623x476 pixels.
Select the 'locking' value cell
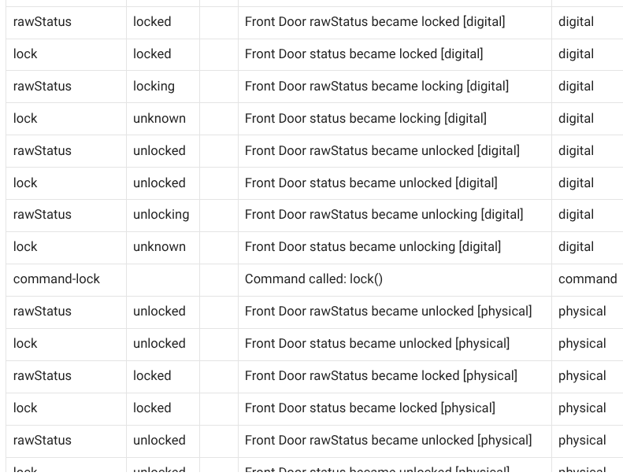(163, 87)
